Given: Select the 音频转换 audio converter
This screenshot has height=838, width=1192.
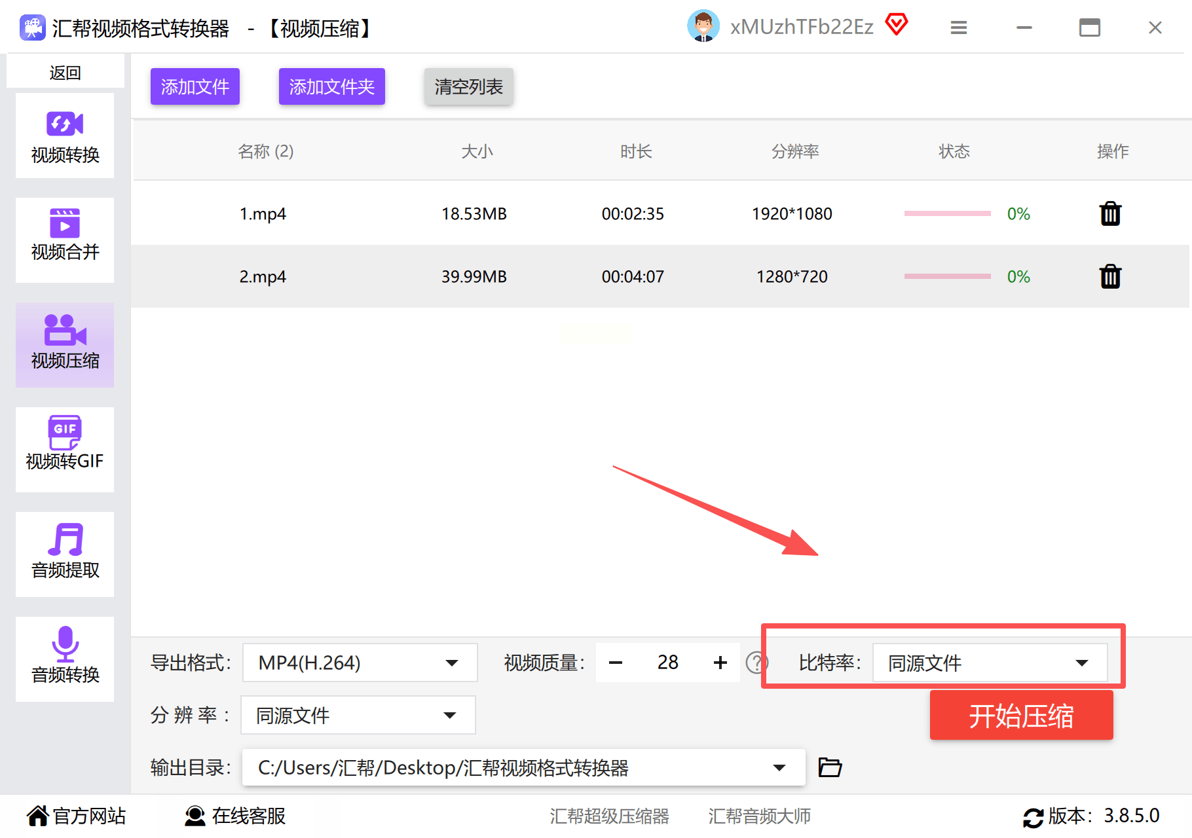Looking at the screenshot, I should [x=64, y=659].
